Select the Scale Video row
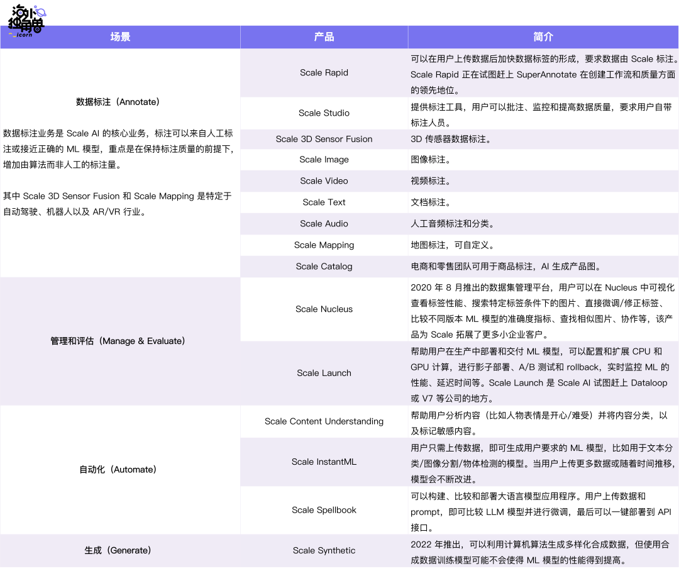This screenshot has width=679, height=571. [x=324, y=180]
